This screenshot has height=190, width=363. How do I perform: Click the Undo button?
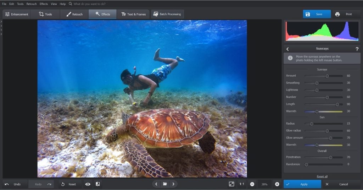point(15,184)
